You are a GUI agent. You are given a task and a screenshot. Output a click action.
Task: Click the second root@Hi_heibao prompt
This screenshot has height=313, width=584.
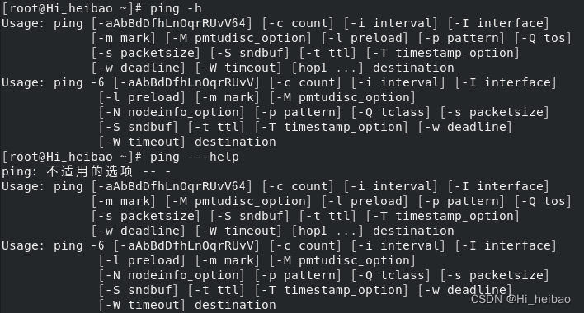pyautogui.click(x=72, y=156)
